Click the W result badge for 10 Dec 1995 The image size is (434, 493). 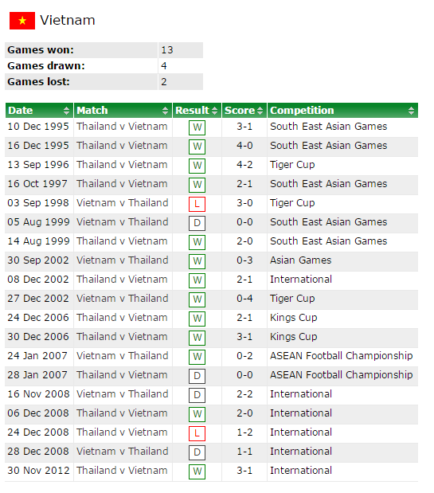point(197,127)
